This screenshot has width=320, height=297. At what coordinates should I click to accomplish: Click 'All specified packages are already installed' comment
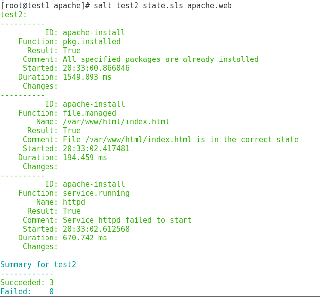161,59
